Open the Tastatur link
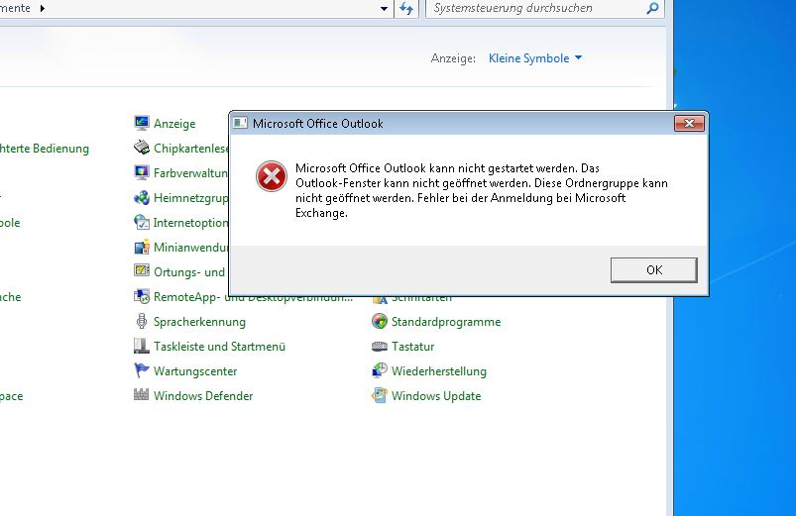Viewport: 796px width, 516px height. [412, 347]
